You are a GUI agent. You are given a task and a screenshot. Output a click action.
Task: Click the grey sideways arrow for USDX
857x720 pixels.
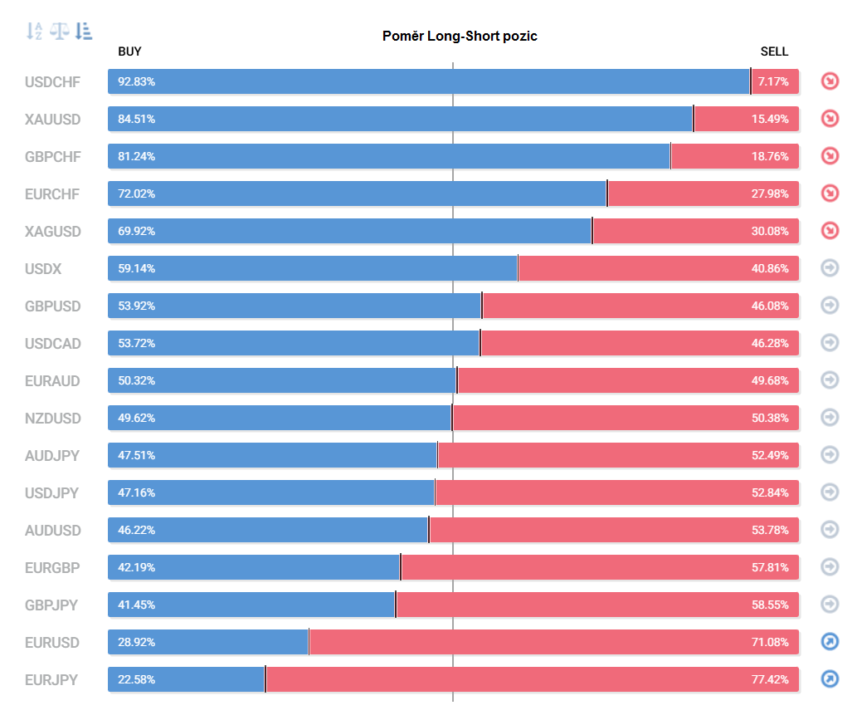[x=830, y=268]
